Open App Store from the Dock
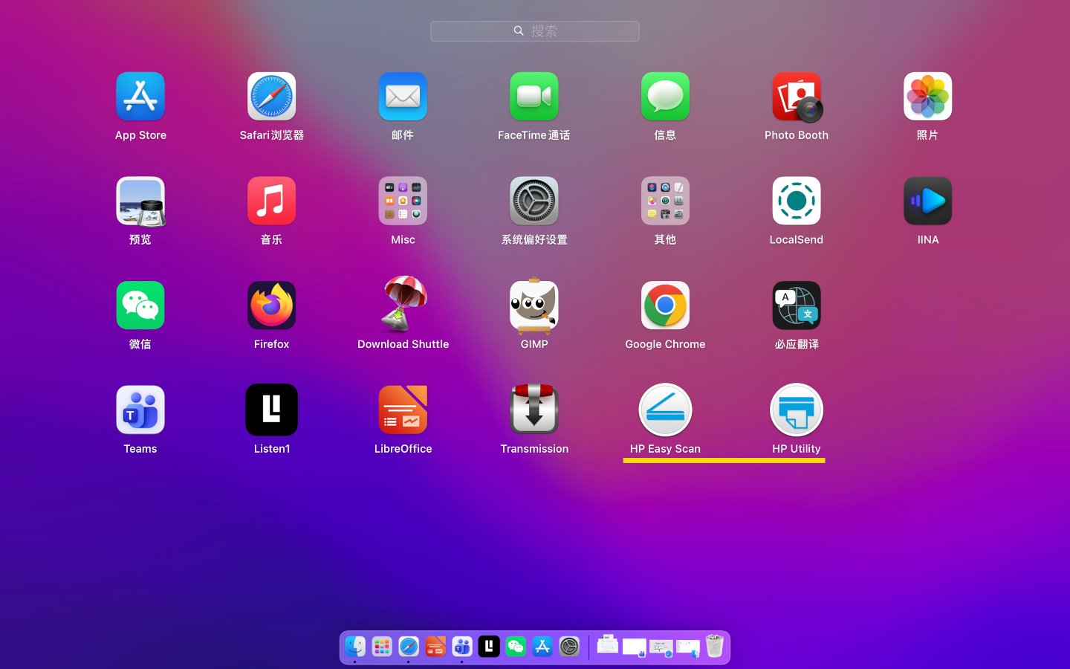1070x669 pixels. 542,647
